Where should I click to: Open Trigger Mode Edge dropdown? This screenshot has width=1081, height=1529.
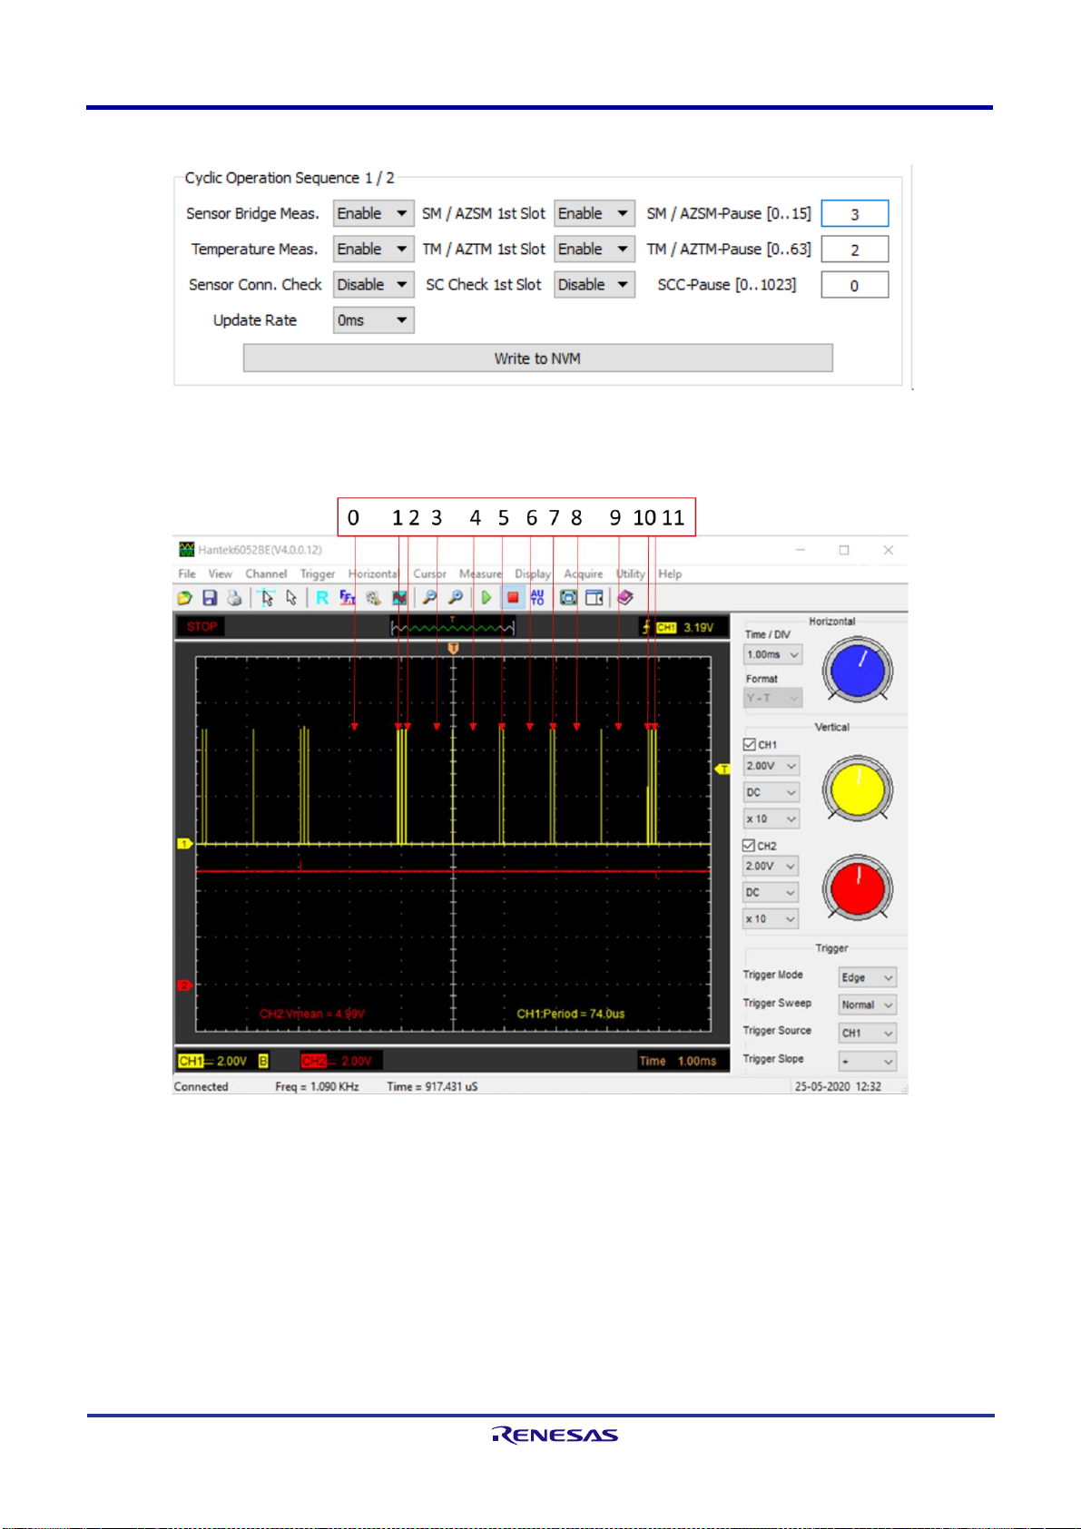pyautogui.click(x=868, y=977)
